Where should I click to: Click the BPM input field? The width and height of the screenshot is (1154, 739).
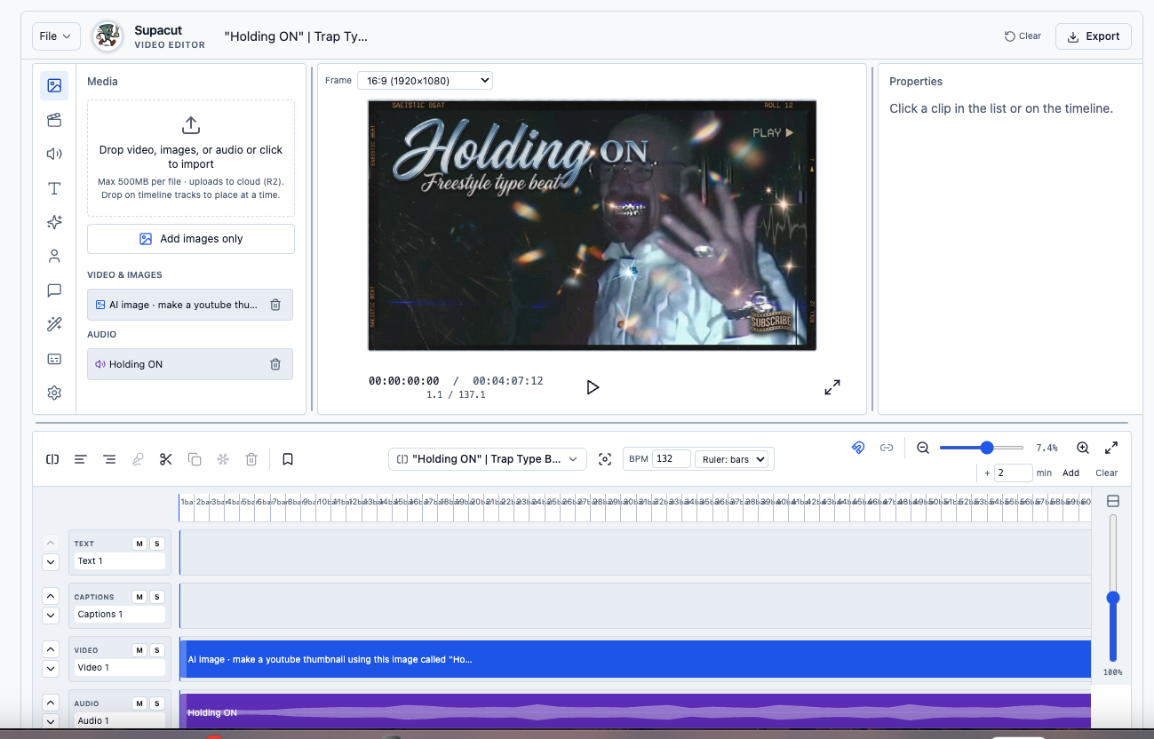pyautogui.click(x=673, y=458)
